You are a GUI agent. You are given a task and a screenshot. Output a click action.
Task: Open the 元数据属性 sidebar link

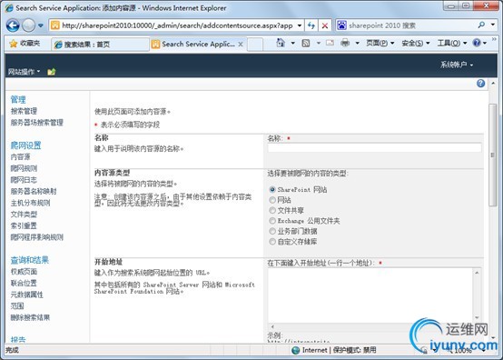point(27,295)
